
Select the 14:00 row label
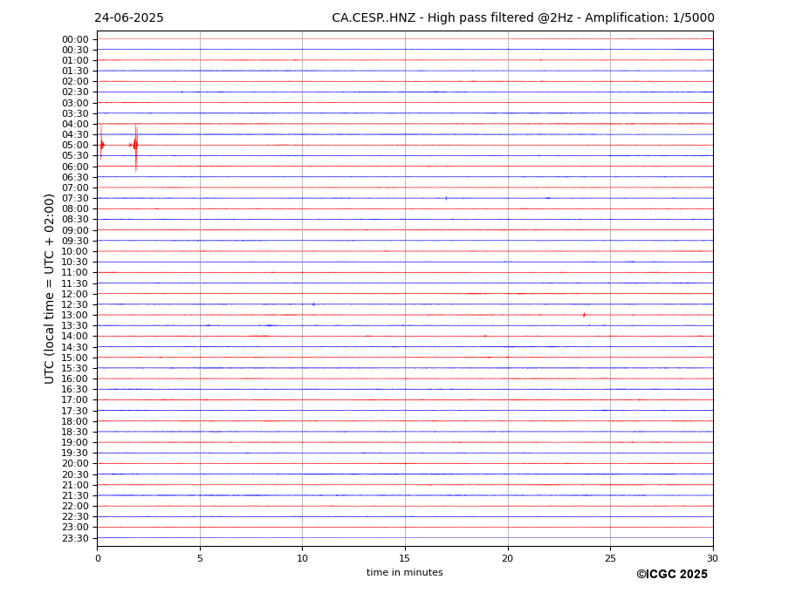click(75, 337)
